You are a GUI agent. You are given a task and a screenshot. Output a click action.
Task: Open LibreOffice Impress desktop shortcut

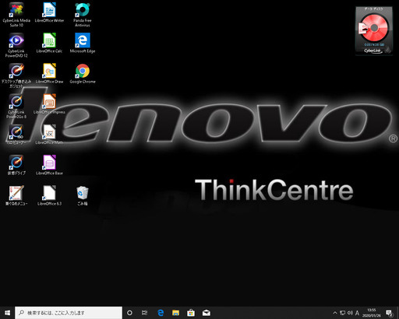[49, 104]
